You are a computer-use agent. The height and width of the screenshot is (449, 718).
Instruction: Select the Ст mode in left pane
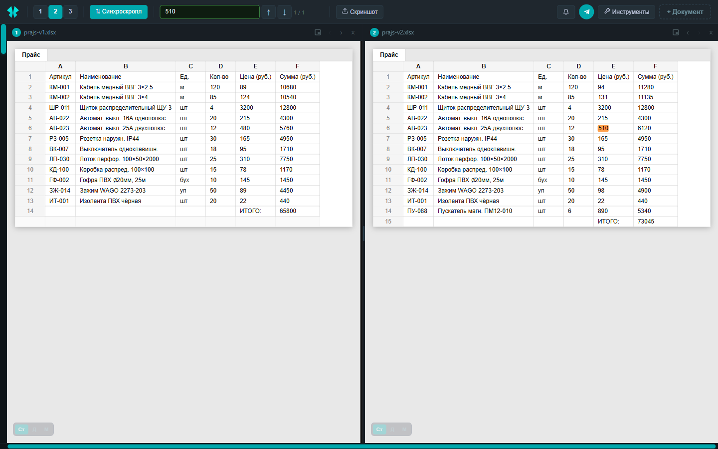(x=21, y=429)
